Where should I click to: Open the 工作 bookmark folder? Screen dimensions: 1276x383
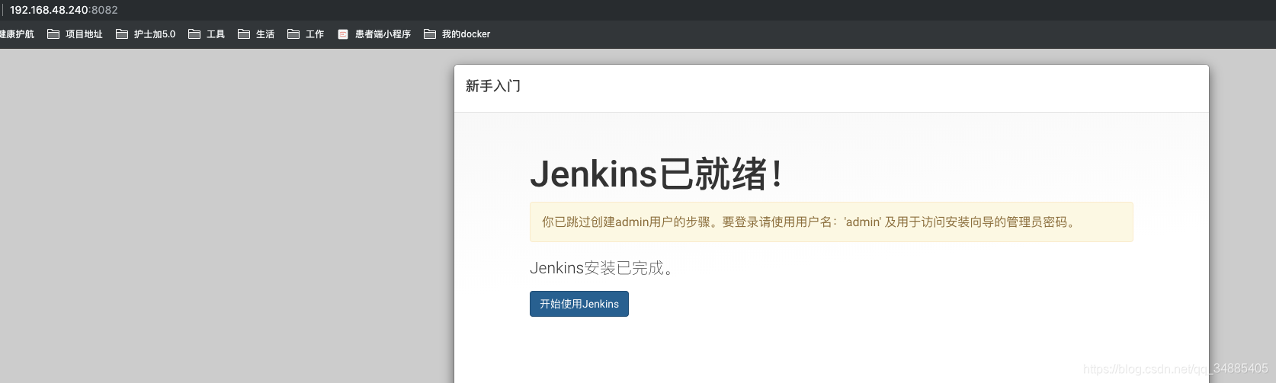pos(306,34)
